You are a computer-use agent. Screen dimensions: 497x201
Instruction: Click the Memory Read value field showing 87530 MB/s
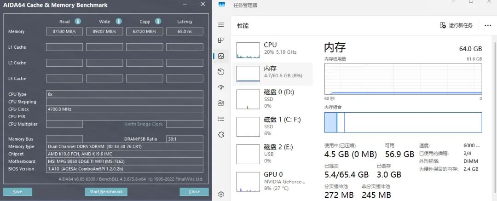click(64, 32)
